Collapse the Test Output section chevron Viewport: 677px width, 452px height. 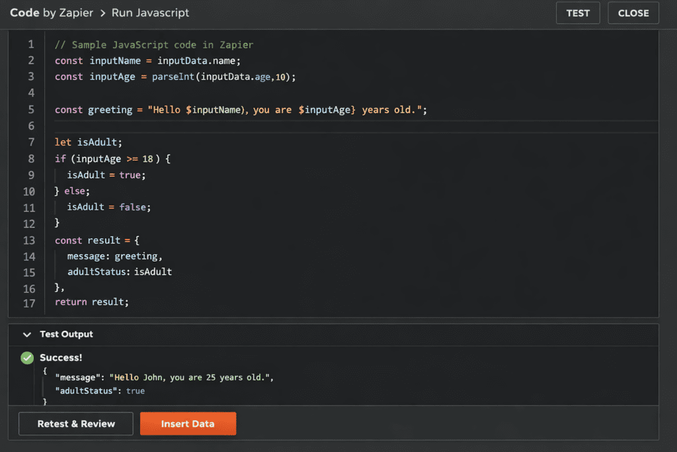click(26, 334)
